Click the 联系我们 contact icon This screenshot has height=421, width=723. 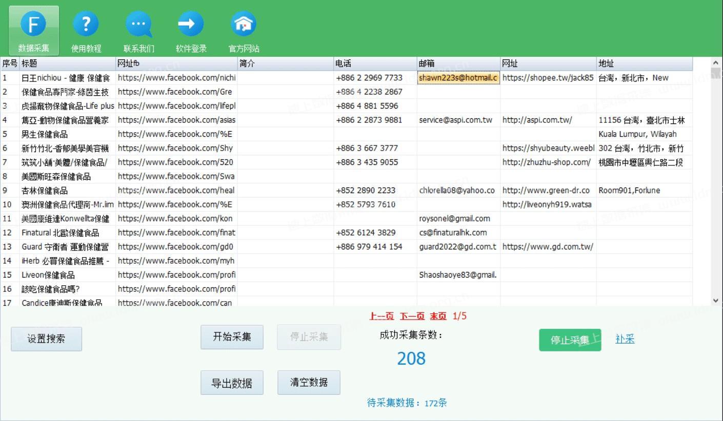(139, 31)
